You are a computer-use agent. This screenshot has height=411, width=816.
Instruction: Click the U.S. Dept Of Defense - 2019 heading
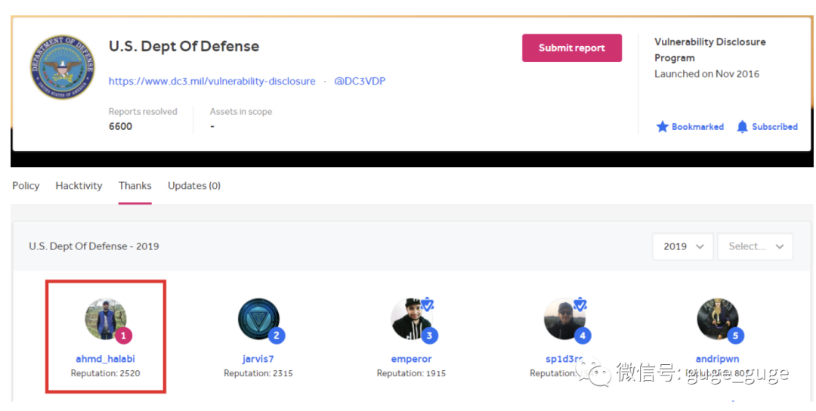coord(94,246)
